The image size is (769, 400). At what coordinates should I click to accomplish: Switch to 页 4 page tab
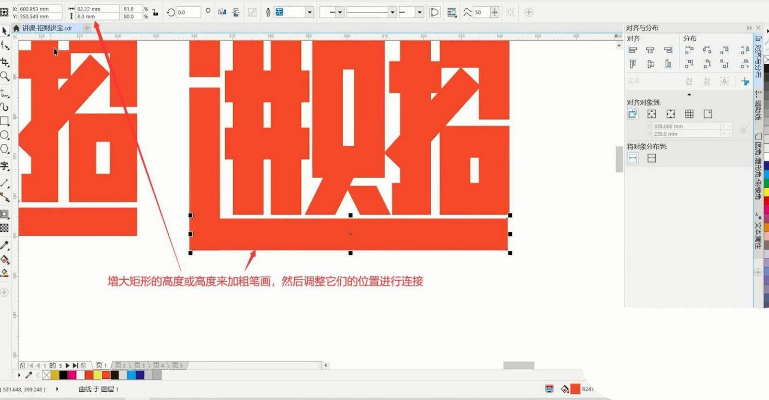click(159, 365)
